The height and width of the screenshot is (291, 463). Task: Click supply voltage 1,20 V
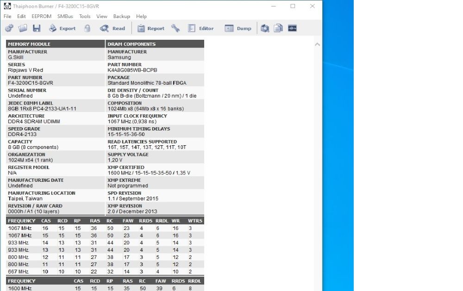tap(115, 160)
